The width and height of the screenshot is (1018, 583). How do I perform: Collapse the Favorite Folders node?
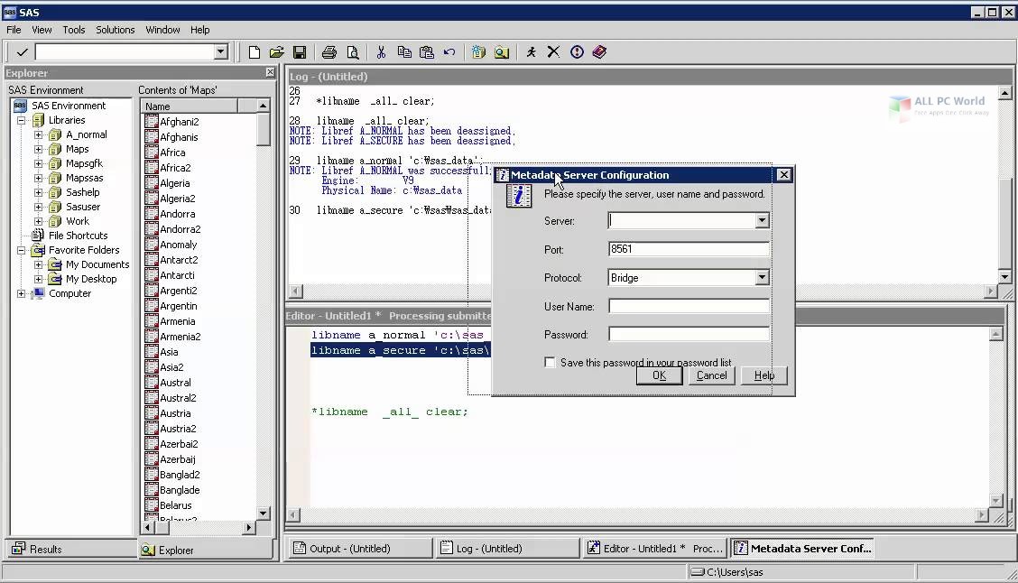pyautogui.click(x=22, y=250)
